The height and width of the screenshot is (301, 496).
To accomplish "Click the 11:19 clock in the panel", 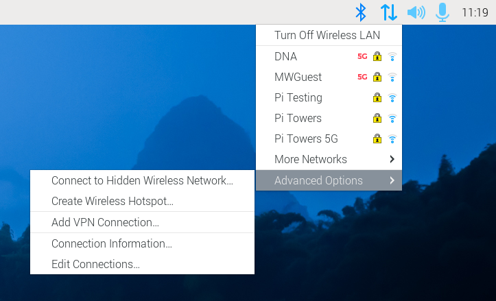I will [x=475, y=12].
